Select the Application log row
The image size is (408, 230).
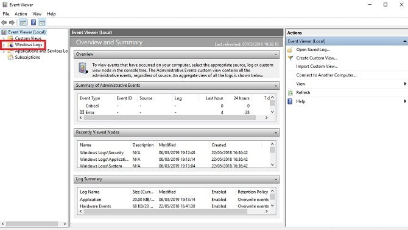[x=174, y=200]
